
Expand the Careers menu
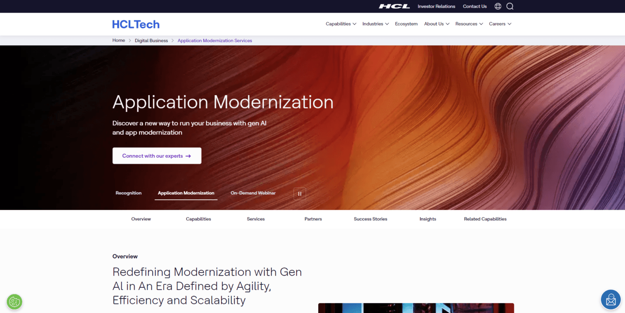click(x=500, y=24)
